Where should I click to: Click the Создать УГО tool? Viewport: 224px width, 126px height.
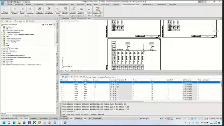pos(89,11)
